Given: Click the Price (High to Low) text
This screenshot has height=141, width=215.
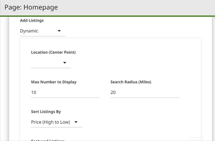Looking at the screenshot, I should [x=50, y=122].
